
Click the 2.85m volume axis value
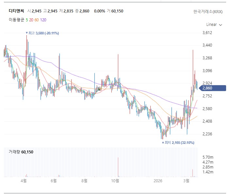[208, 167]
